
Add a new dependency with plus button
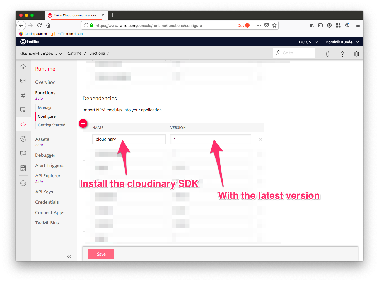point(83,123)
